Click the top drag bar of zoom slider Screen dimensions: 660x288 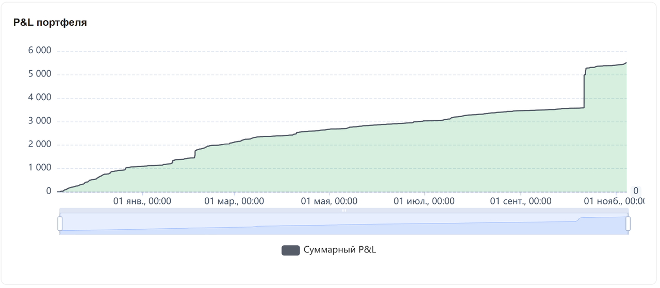[344, 211]
